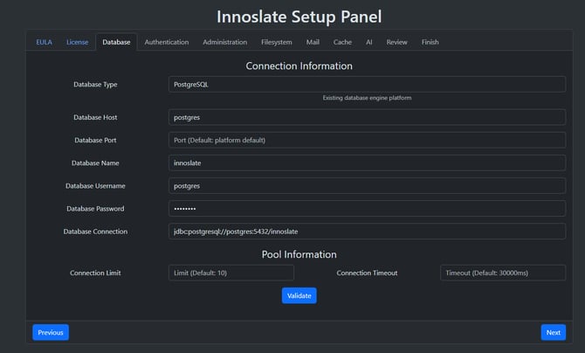Switch to the Mail tab
Image resolution: width=585 pixels, height=353 pixels.
coord(313,42)
